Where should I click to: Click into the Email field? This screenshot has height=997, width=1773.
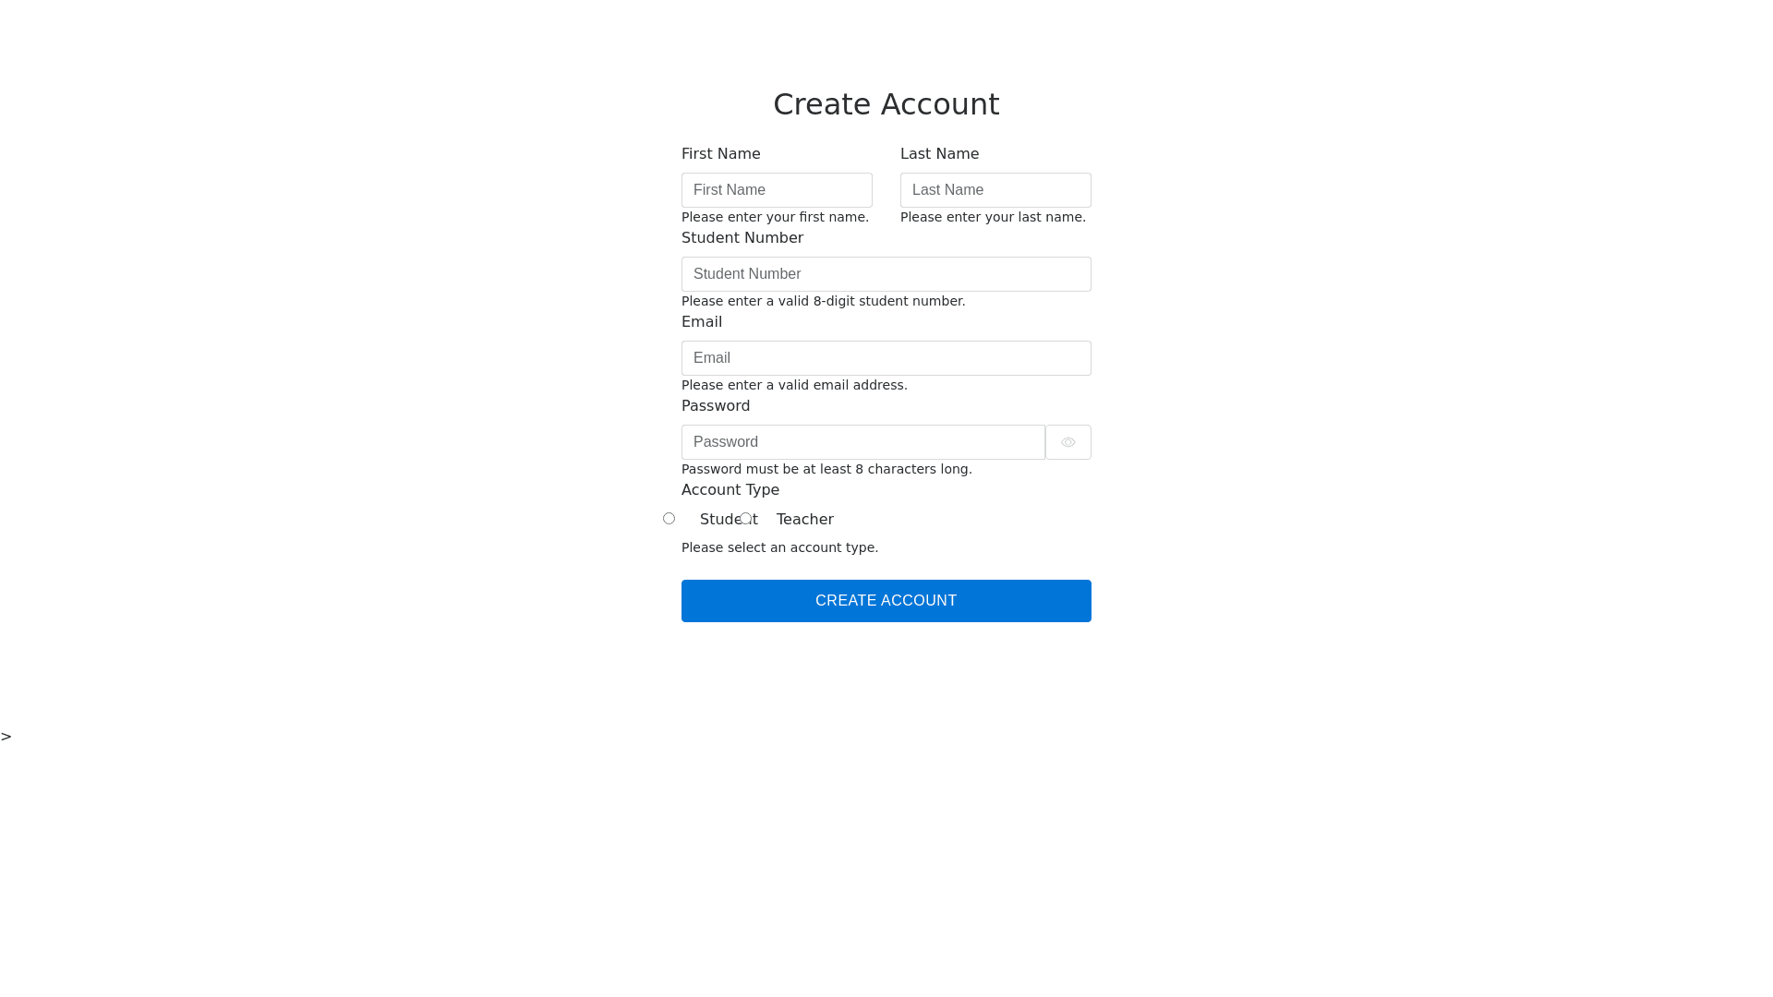coord(886,358)
